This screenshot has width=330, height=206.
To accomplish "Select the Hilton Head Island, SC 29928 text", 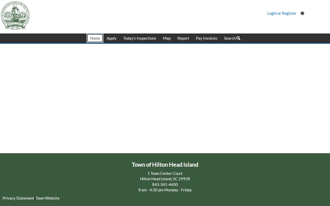I will point(165,179).
